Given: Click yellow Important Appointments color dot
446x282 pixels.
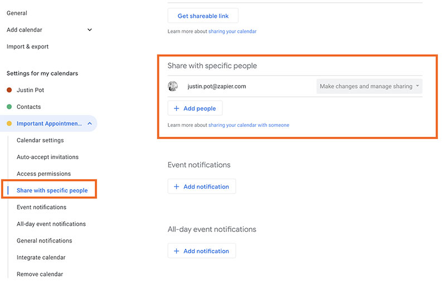Looking at the screenshot, I should [9, 123].
